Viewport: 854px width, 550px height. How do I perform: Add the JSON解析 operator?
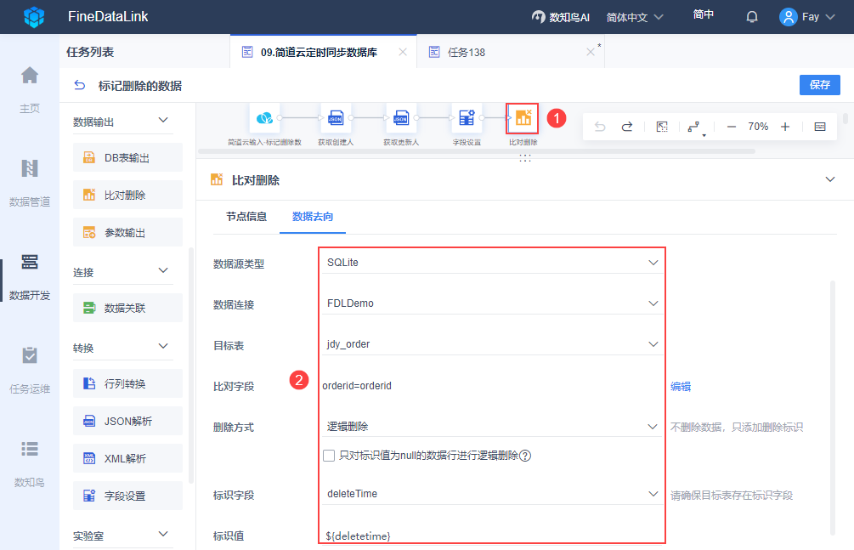coord(127,421)
